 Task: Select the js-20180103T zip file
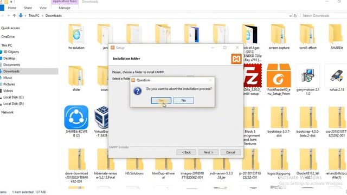(250, 164)
